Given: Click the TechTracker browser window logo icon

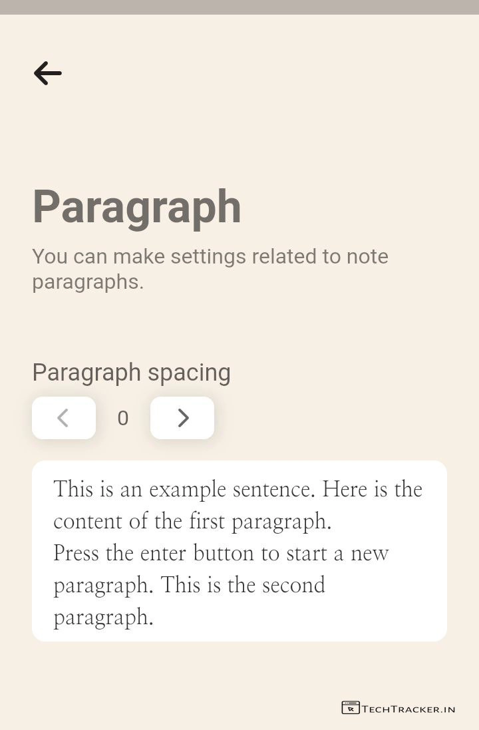Looking at the screenshot, I should click(350, 708).
